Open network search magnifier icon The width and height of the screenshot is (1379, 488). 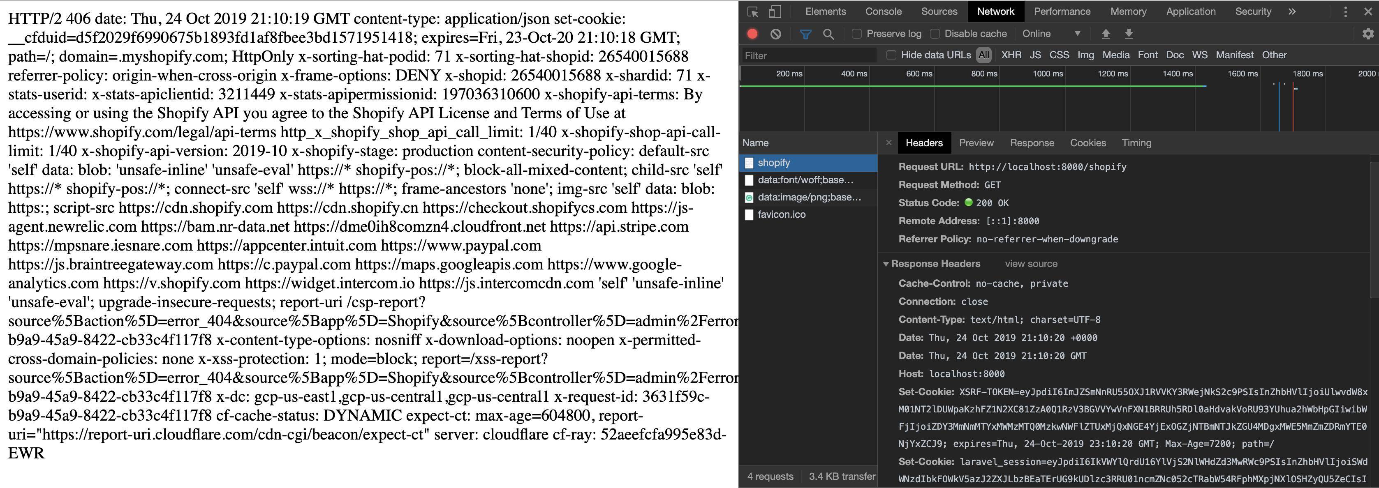[828, 34]
